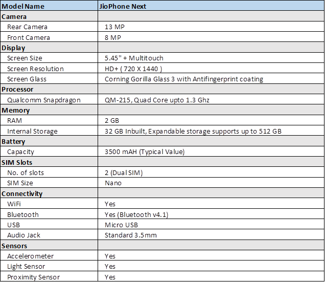325x282 pixels.
Task: Click the 'Yes' value beside Accelerometer
Action: click(211, 256)
